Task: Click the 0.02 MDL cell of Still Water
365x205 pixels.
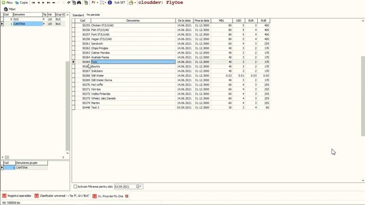Action: point(222,76)
